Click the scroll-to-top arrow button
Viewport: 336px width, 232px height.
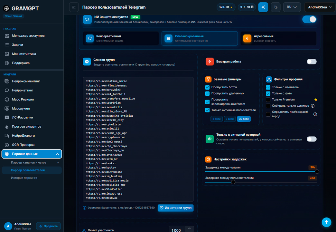pyautogui.click(x=326, y=222)
